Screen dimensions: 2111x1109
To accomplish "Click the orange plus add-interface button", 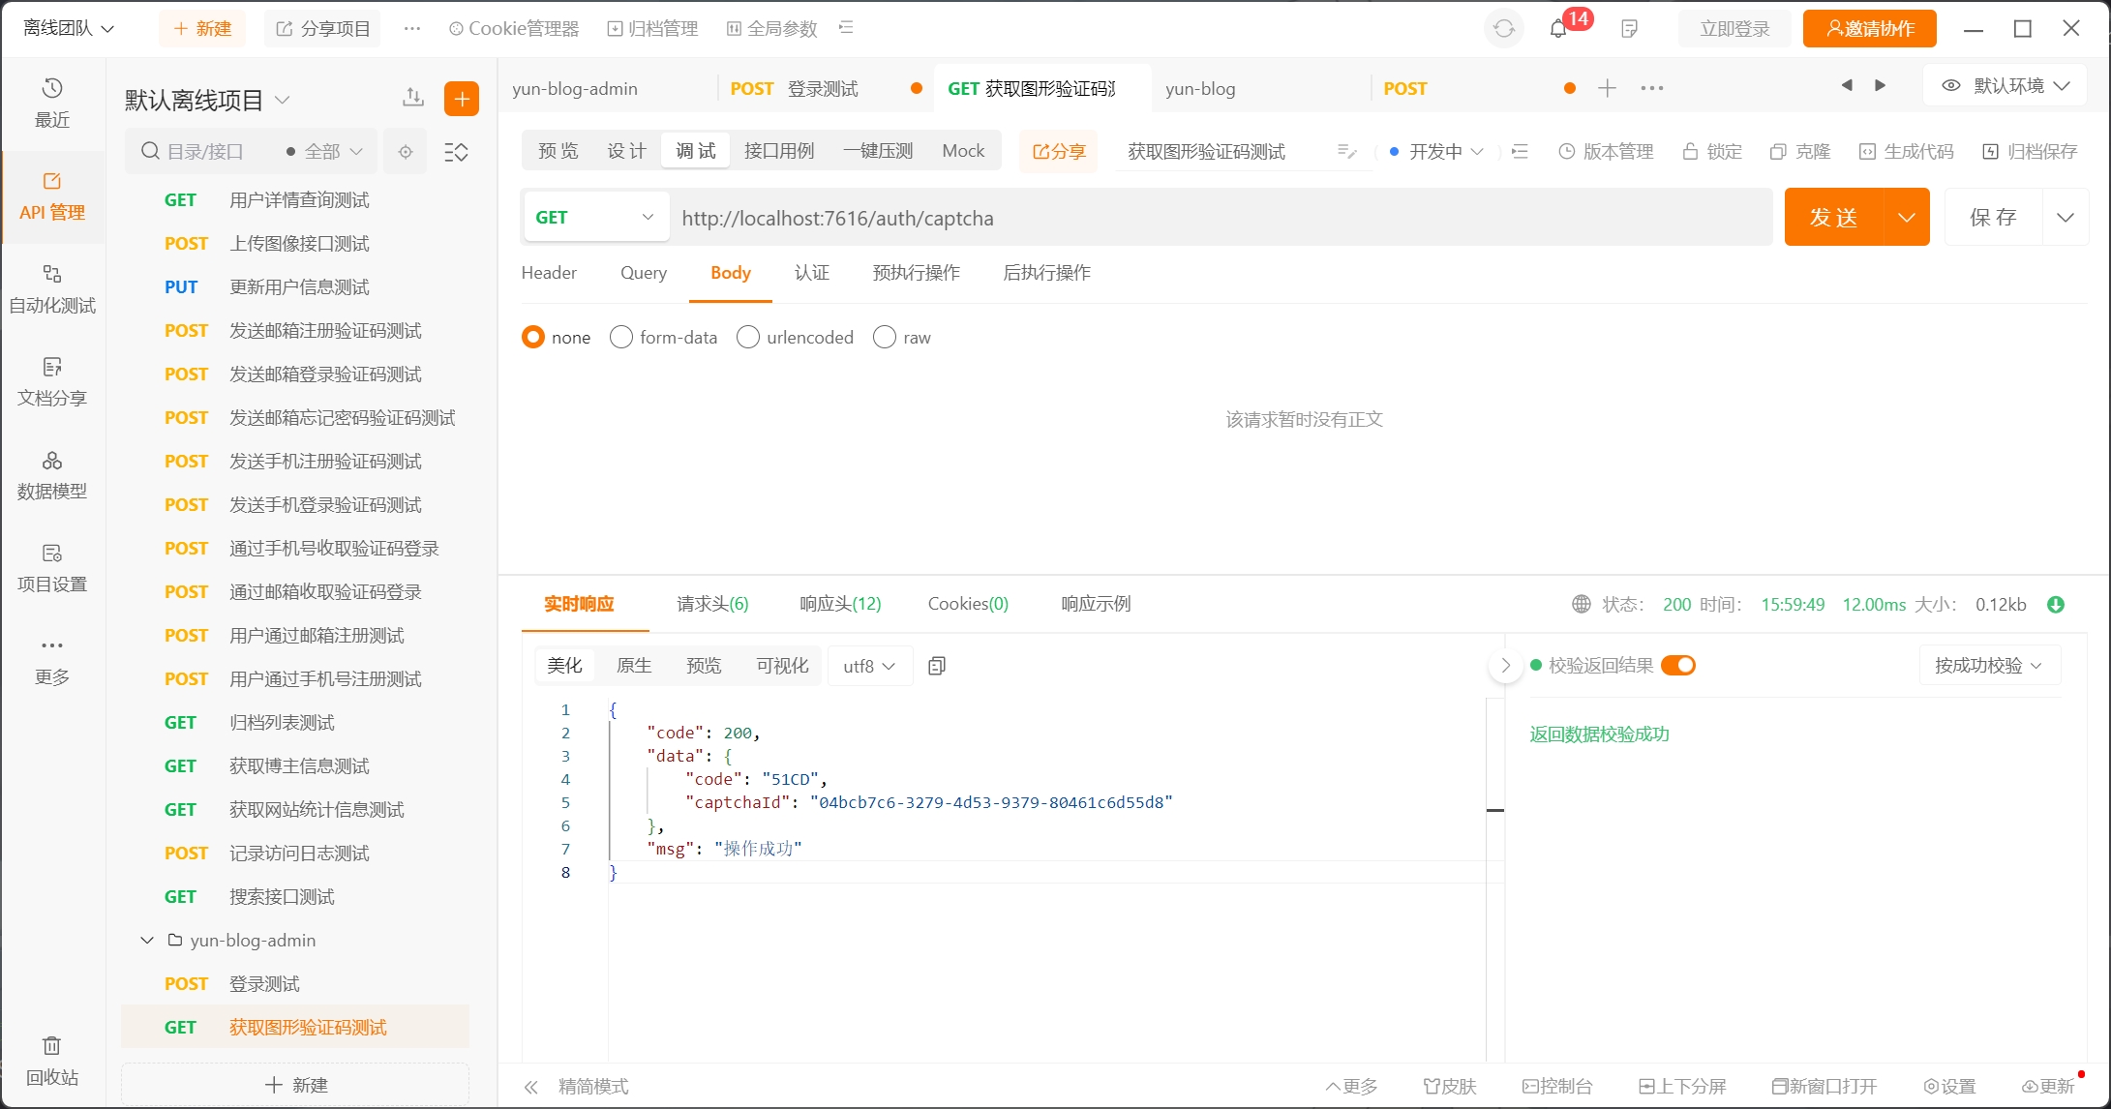I will (x=462, y=99).
